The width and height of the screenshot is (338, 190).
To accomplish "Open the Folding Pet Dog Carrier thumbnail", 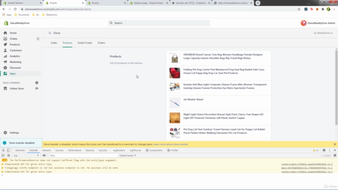I will tap(175, 73).
